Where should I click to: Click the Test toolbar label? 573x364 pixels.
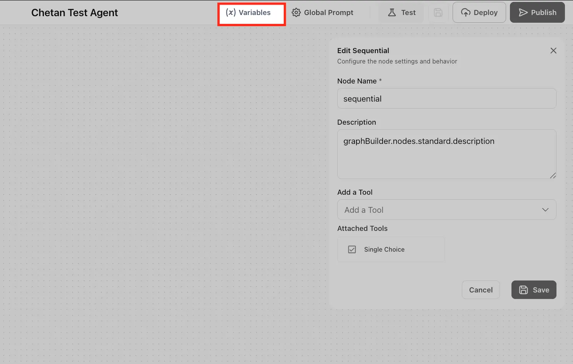[x=408, y=12]
